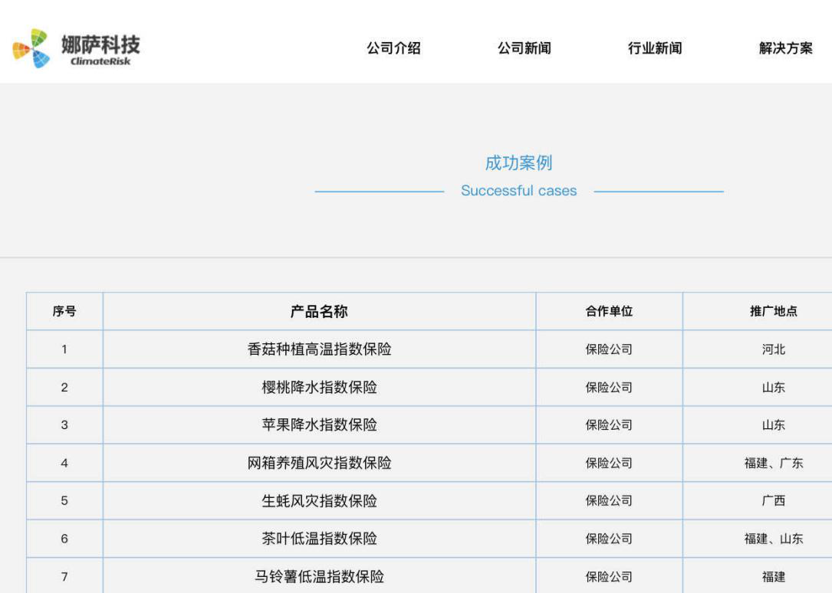832x593 pixels.
Task: Click the 苹果降水指数保险 table entry
Action: (x=319, y=425)
